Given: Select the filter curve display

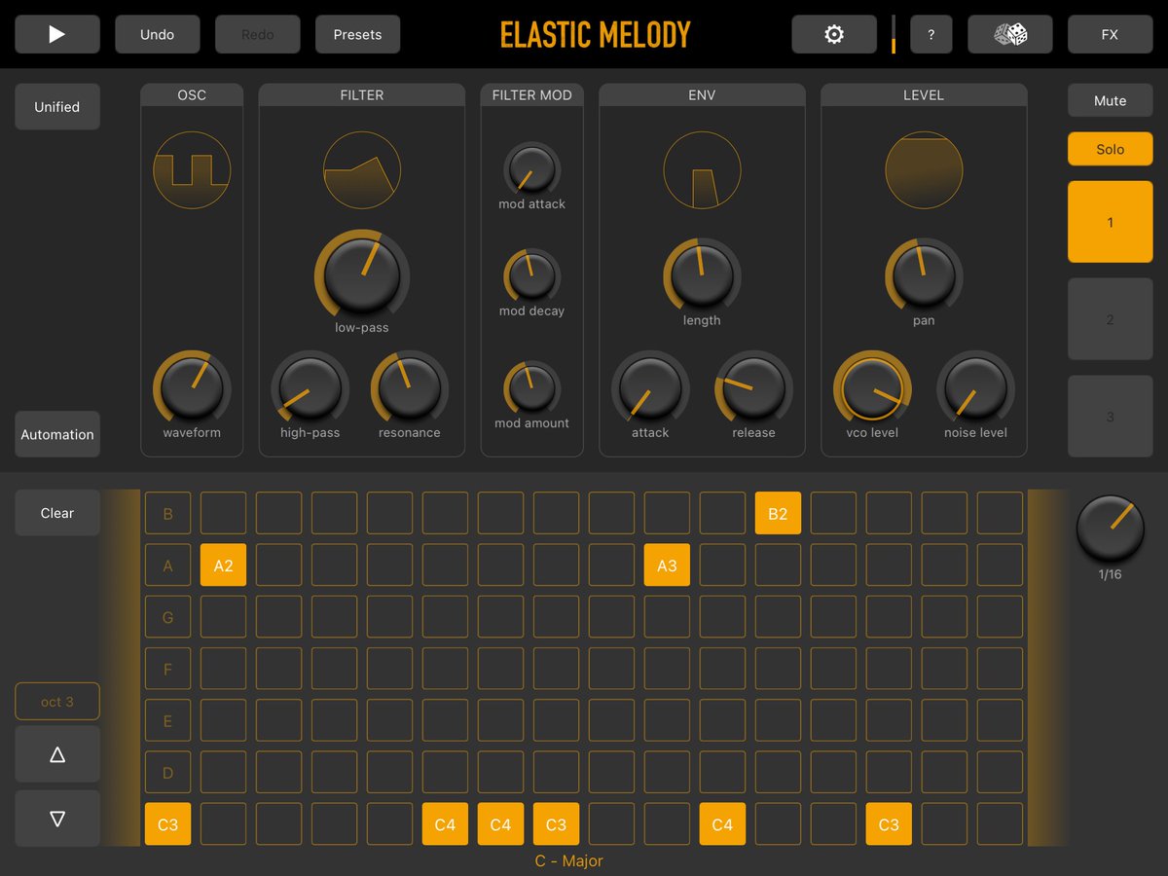Looking at the screenshot, I should [361, 169].
